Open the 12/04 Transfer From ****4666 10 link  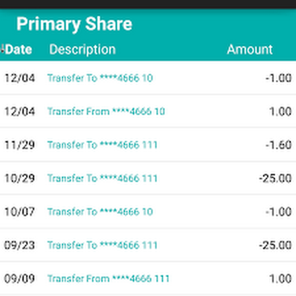106,111
